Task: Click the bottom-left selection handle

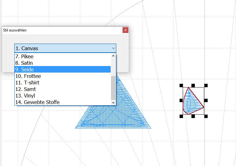Action: click(x=181, y=116)
